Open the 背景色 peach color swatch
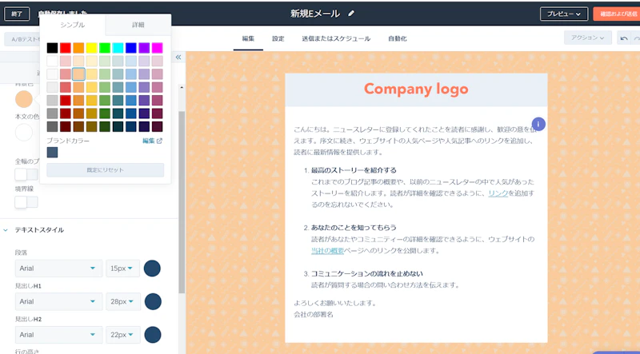 pyautogui.click(x=24, y=99)
